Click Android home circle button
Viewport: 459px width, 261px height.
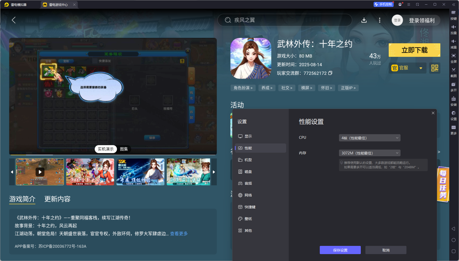(453, 240)
